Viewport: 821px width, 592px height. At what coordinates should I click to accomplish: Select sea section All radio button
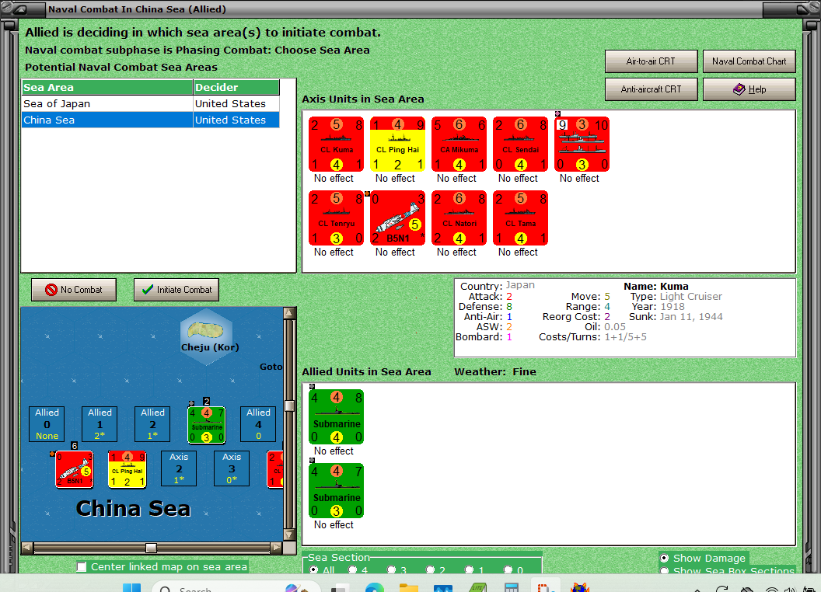tap(313, 570)
